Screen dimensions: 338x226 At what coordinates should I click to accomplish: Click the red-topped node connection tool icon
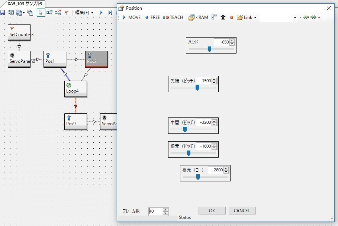click(x=58, y=13)
